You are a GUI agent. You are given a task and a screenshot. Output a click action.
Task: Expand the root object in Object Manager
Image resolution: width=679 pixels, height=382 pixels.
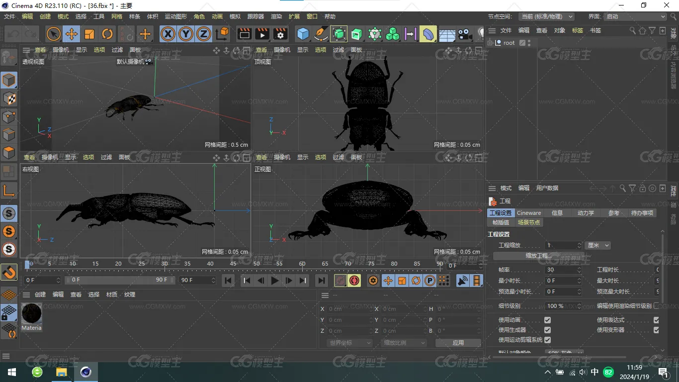(491, 43)
